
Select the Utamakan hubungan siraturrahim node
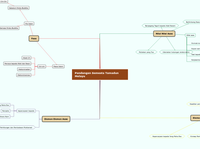click(x=176, y=52)
